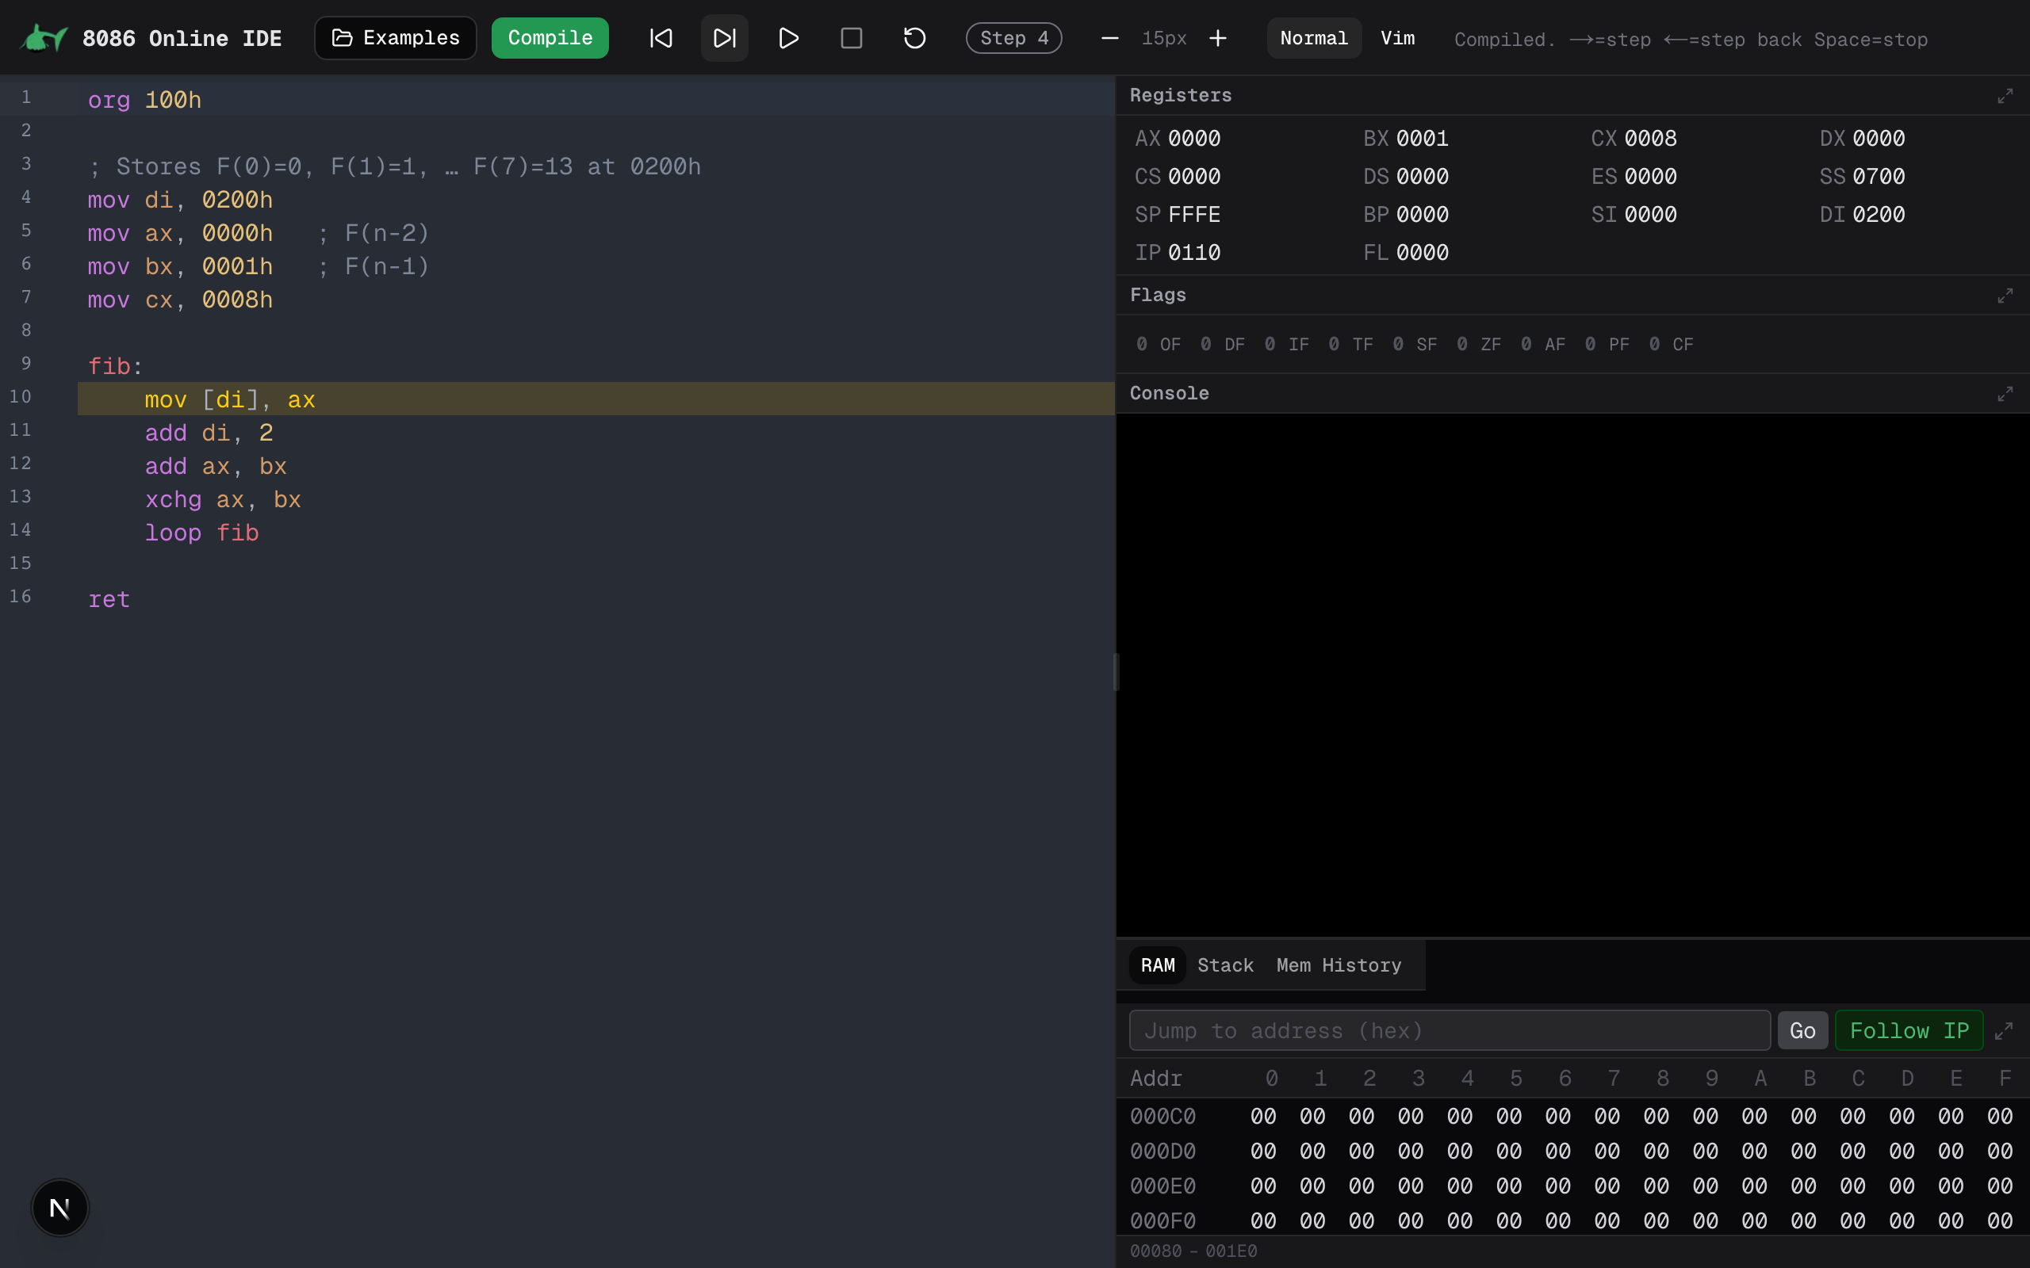The width and height of the screenshot is (2030, 1268).
Task: Switch editor to Vim mode
Action: pyautogui.click(x=1397, y=39)
